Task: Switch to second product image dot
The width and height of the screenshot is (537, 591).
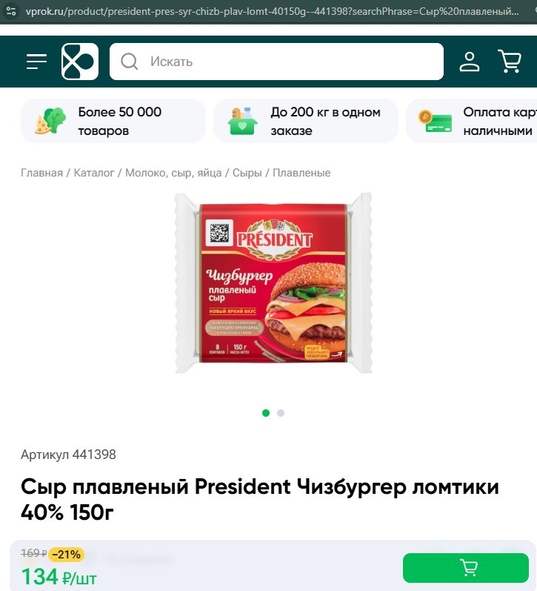Action: (x=281, y=413)
